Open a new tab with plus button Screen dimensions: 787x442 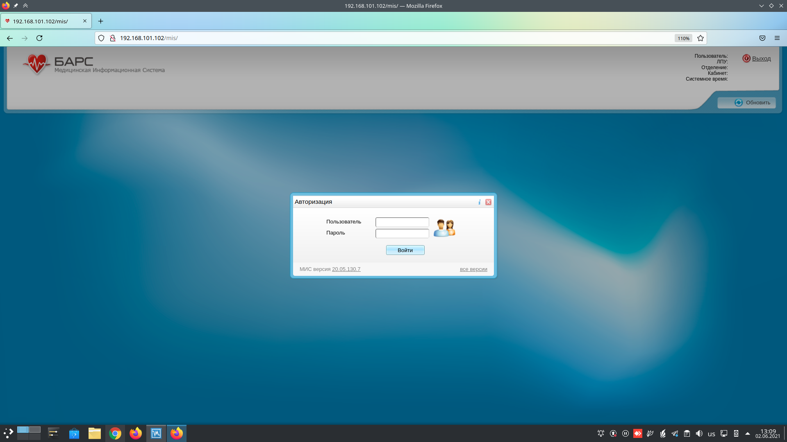point(100,21)
